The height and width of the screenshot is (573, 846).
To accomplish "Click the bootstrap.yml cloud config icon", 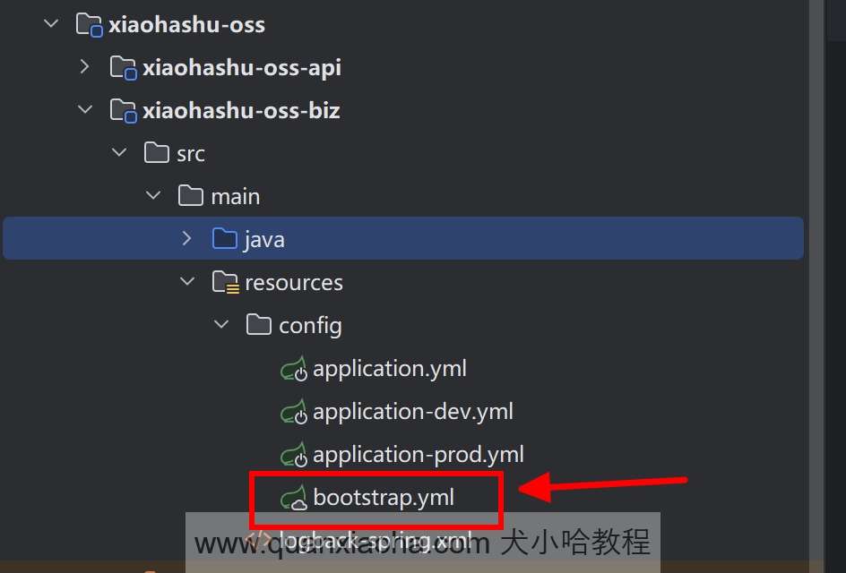I will [294, 498].
